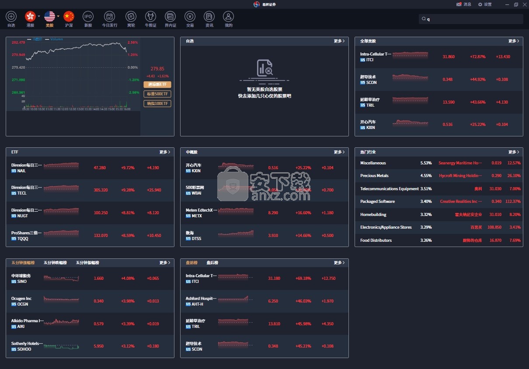Open the 我的 profile icon
Screen dimensions: 529x369
[x=228, y=17]
